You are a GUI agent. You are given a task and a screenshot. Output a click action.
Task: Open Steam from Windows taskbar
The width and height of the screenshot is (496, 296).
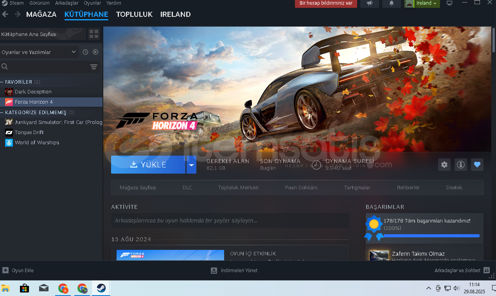[x=101, y=289]
